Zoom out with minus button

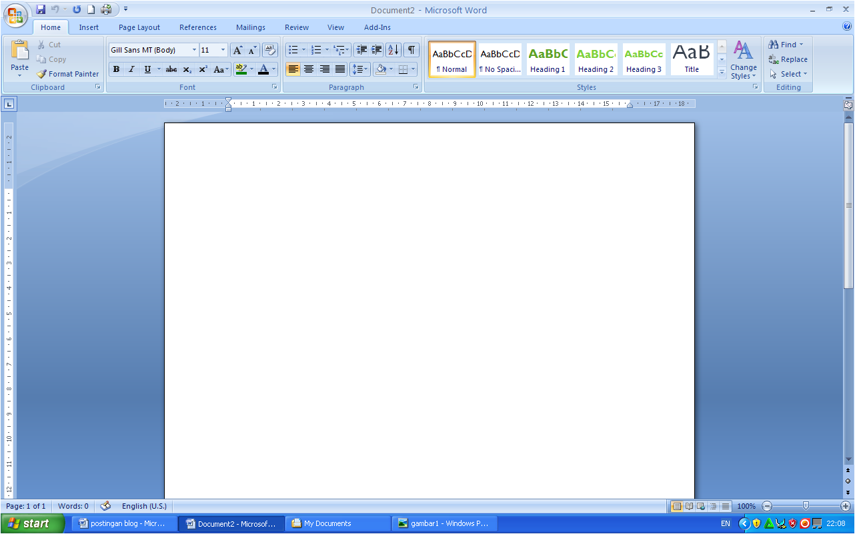[x=767, y=506]
